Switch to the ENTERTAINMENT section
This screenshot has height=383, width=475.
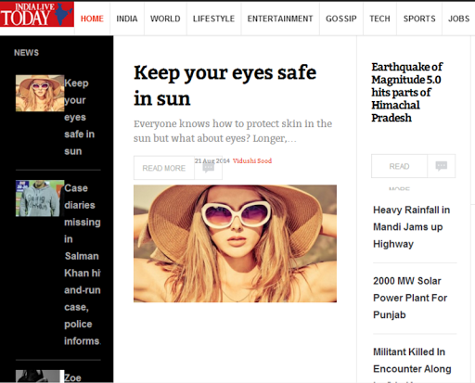[280, 19]
